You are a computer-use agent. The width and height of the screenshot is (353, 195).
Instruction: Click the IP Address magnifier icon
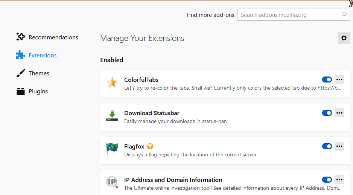tap(112, 182)
